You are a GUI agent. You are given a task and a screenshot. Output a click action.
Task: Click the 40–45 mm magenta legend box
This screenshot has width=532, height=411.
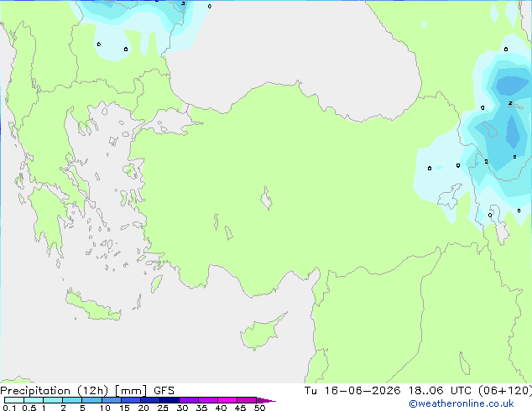[227, 400]
